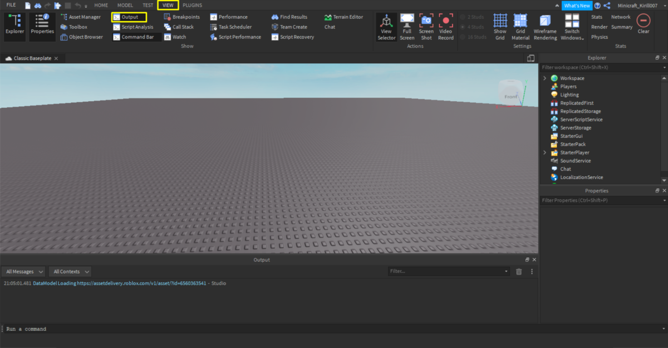Screen dimensions: 668x348
Task: Expand the StarterPlayer tree node
Action: point(544,152)
